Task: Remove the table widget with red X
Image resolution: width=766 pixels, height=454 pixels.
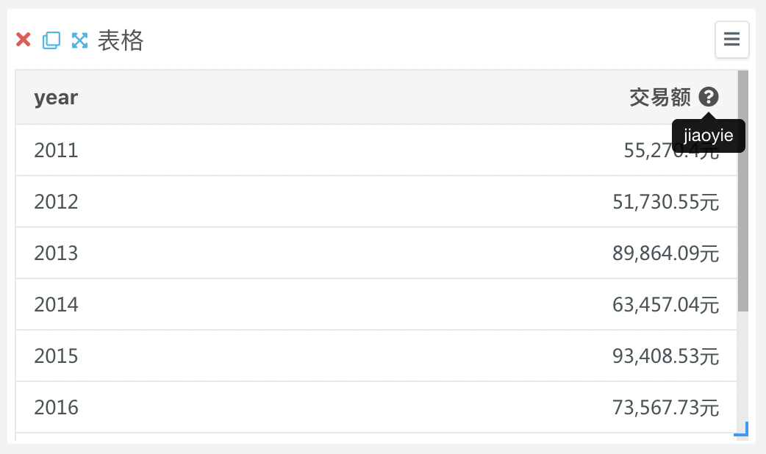Action: tap(23, 40)
